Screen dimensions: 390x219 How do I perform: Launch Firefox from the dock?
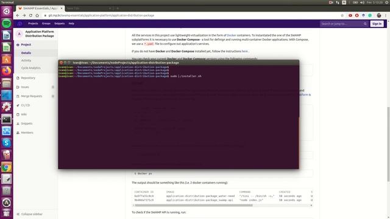(7, 71)
